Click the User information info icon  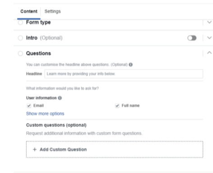pos(60,98)
